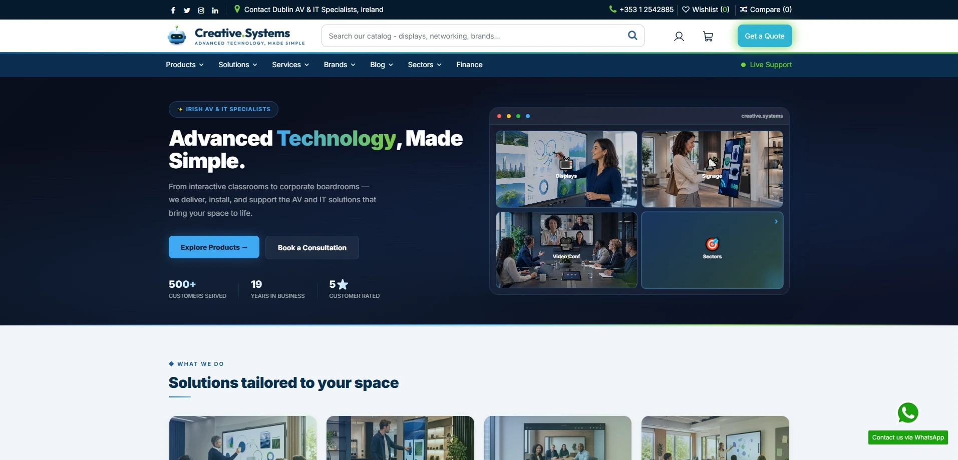Click the Explore Products button

(x=214, y=247)
